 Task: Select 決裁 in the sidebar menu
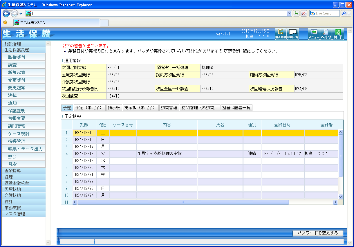24,95
